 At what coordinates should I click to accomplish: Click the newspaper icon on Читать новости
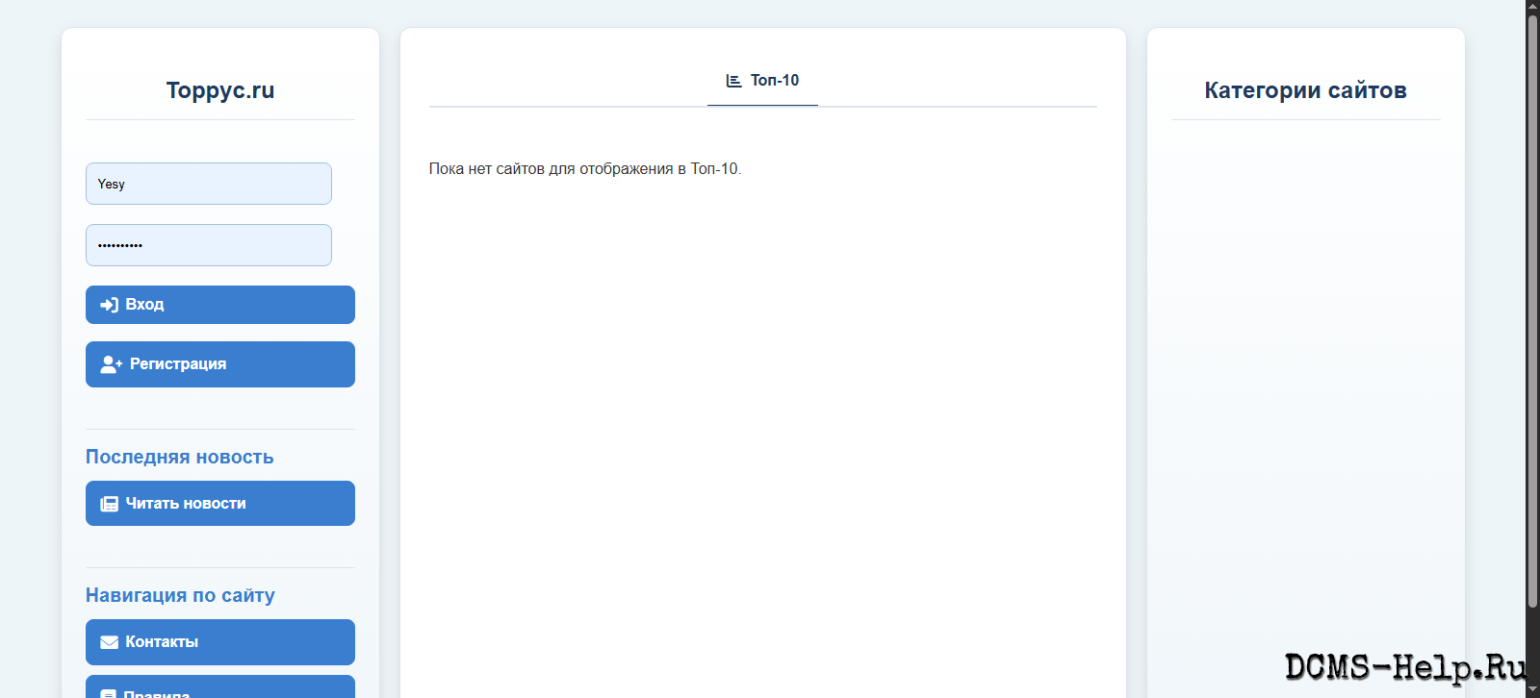click(109, 504)
